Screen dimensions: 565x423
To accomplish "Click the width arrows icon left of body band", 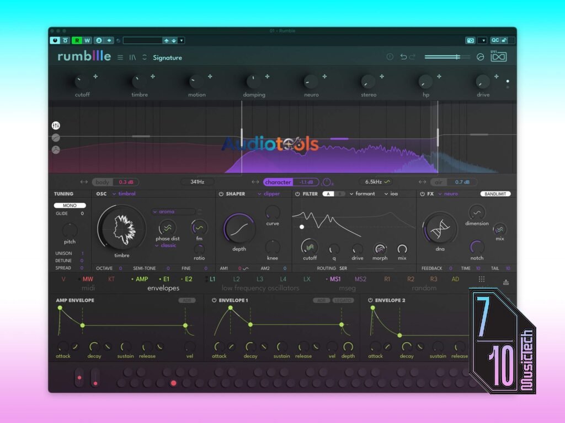I will [x=84, y=182].
